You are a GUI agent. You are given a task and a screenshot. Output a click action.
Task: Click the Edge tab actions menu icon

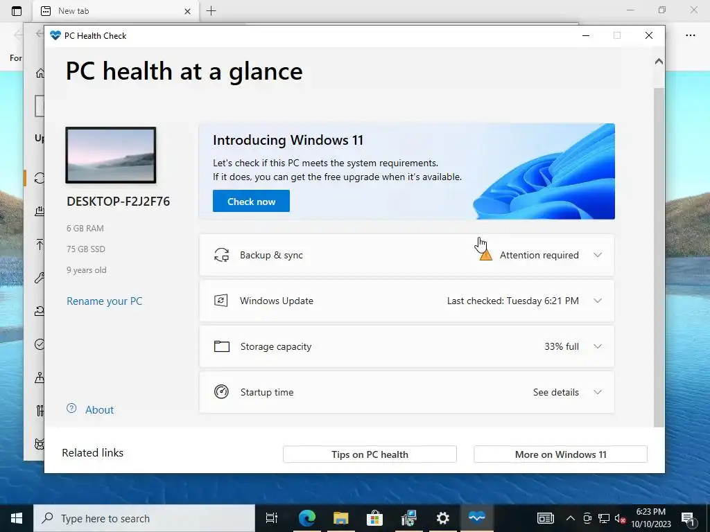click(x=17, y=11)
